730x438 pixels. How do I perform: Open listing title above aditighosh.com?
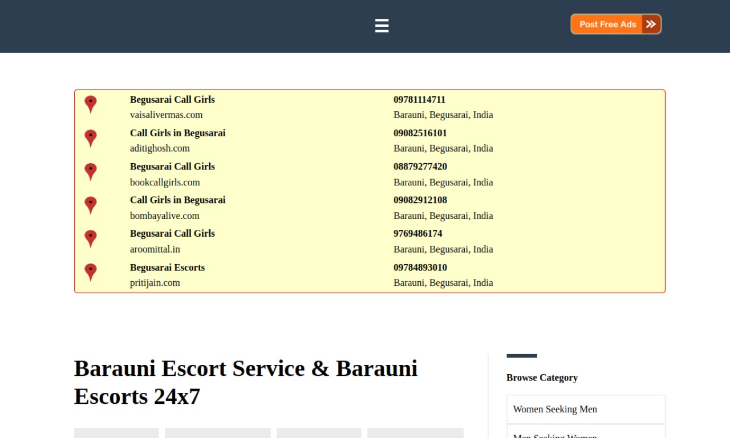(177, 133)
